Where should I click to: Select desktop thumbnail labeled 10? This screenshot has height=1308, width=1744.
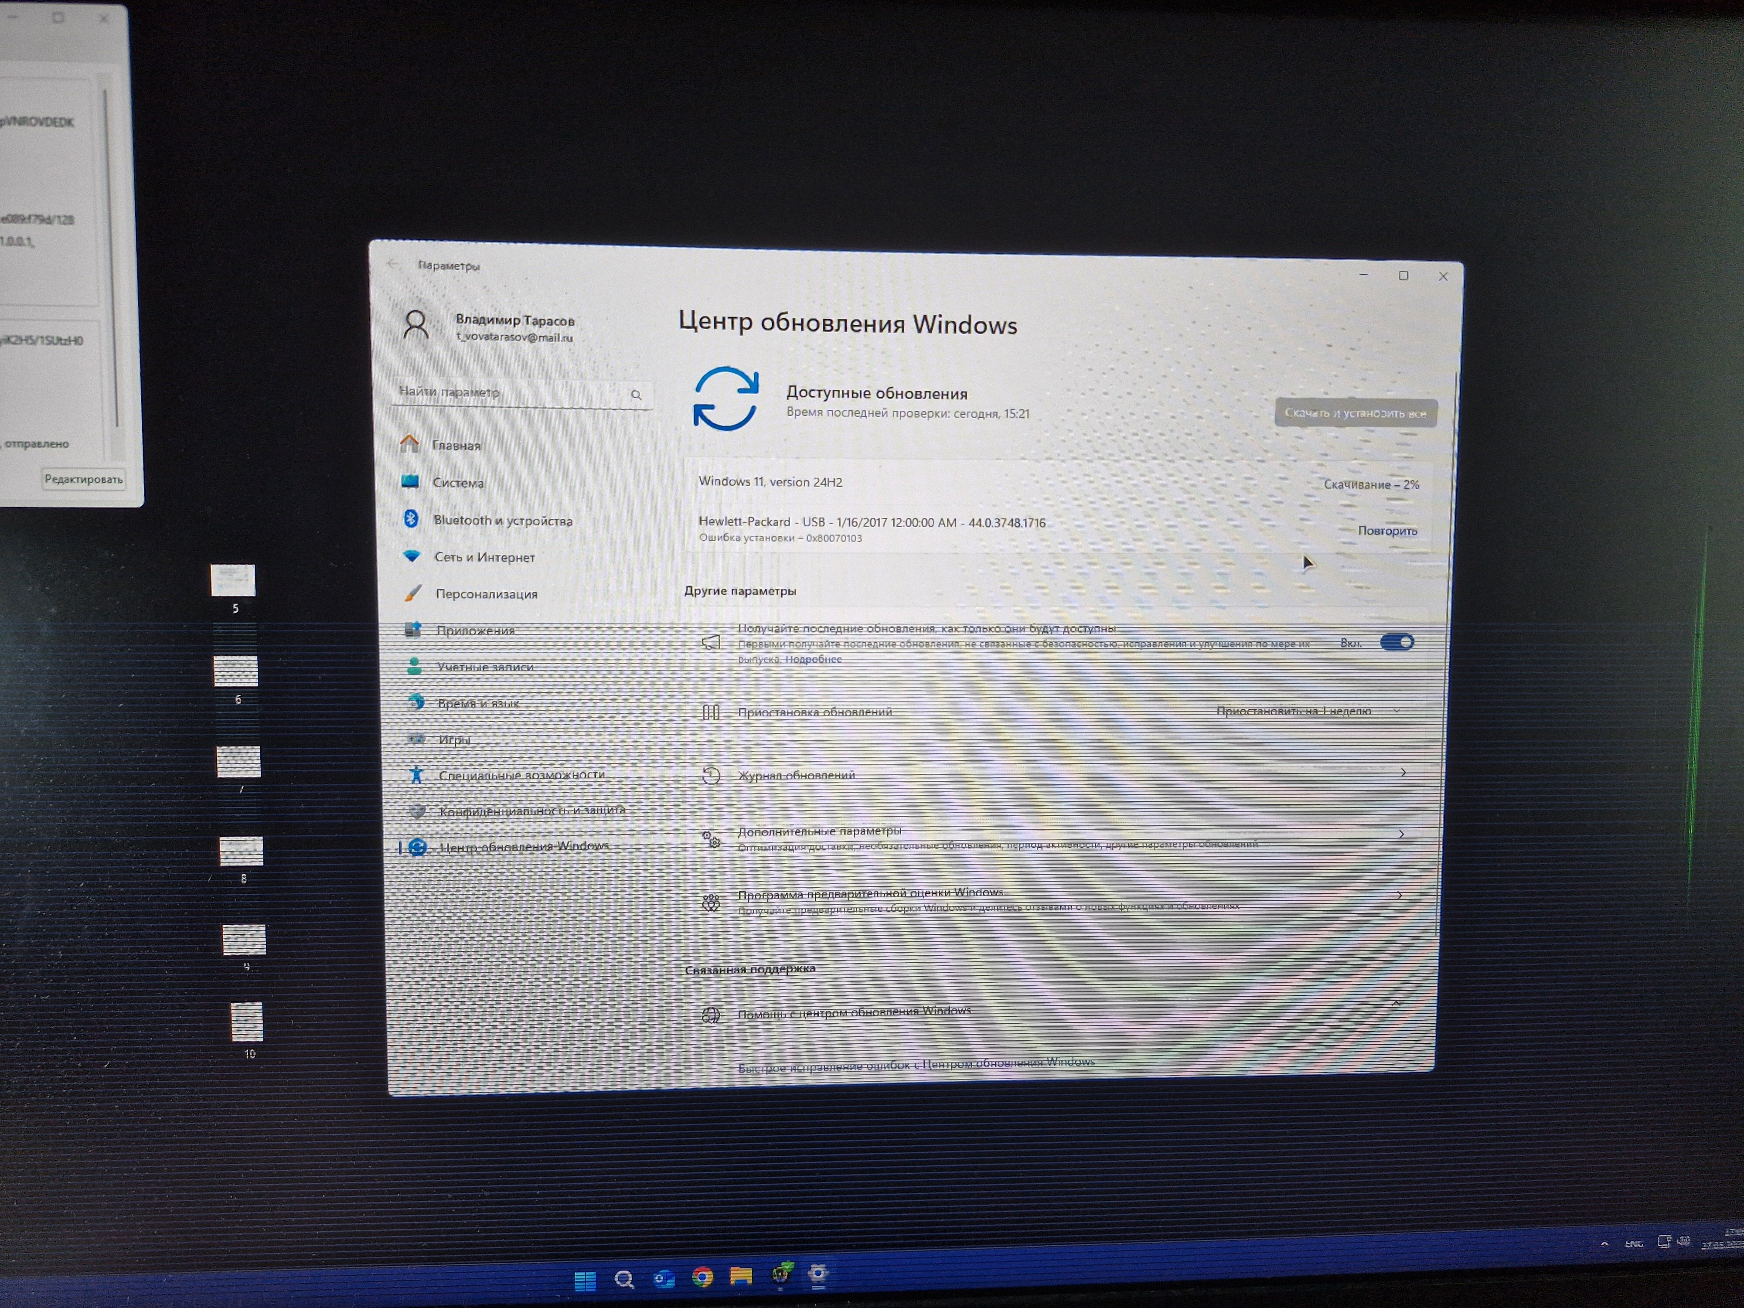pyautogui.click(x=247, y=1022)
